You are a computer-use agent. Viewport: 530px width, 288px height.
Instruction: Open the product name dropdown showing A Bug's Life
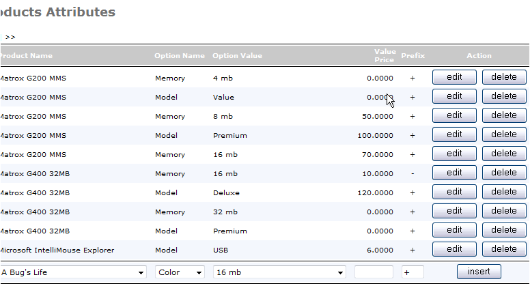(x=73, y=273)
